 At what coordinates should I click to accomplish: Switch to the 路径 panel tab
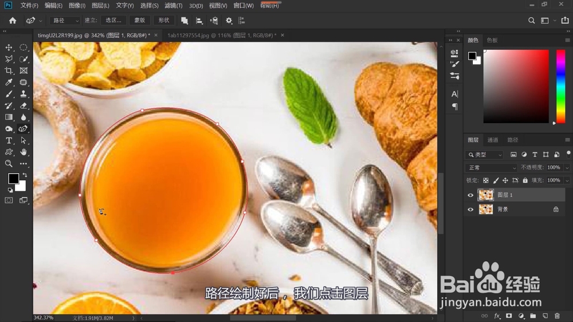click(513, 140)
